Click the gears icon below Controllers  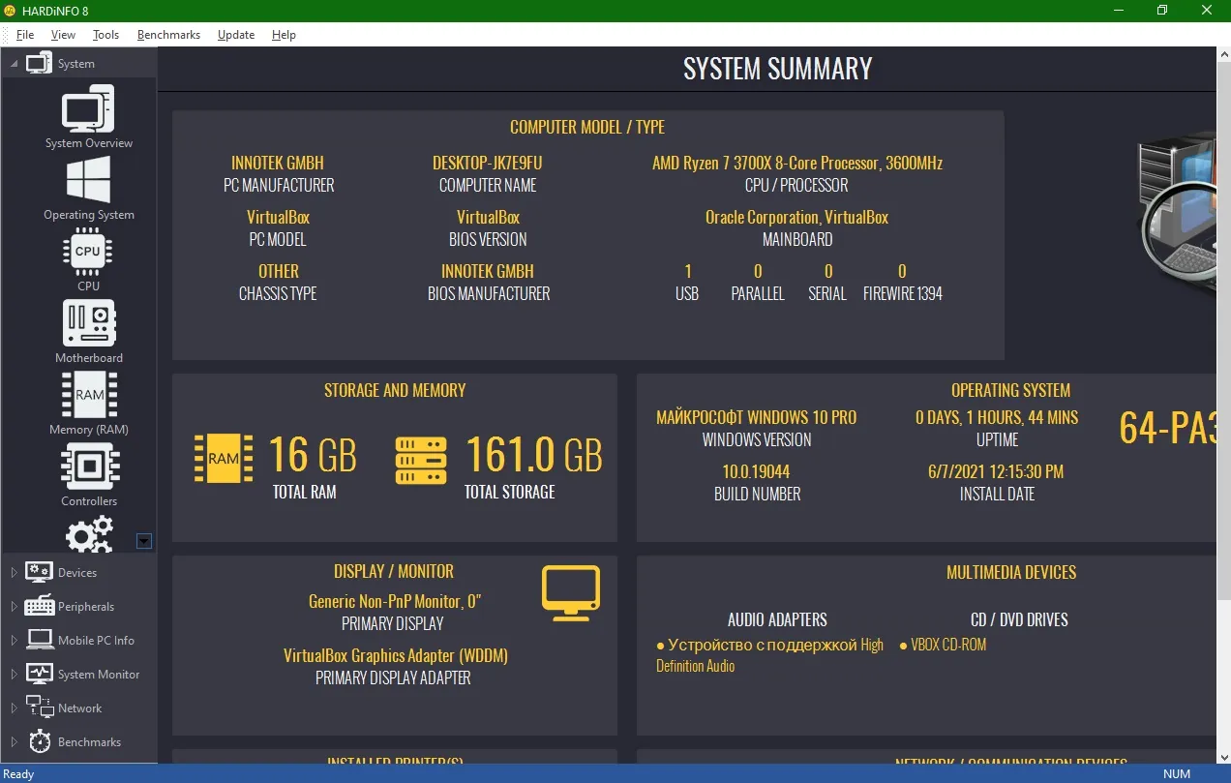pos(88,534)
